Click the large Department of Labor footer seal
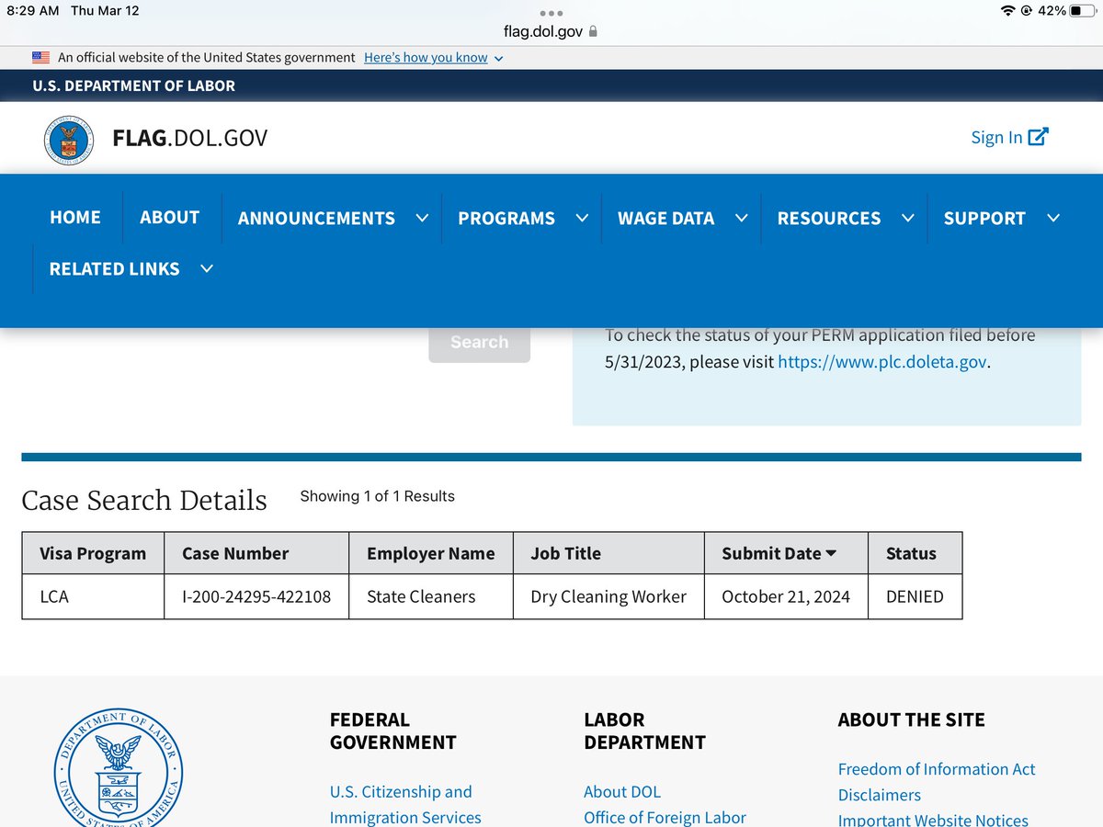 tap(118, 767)
